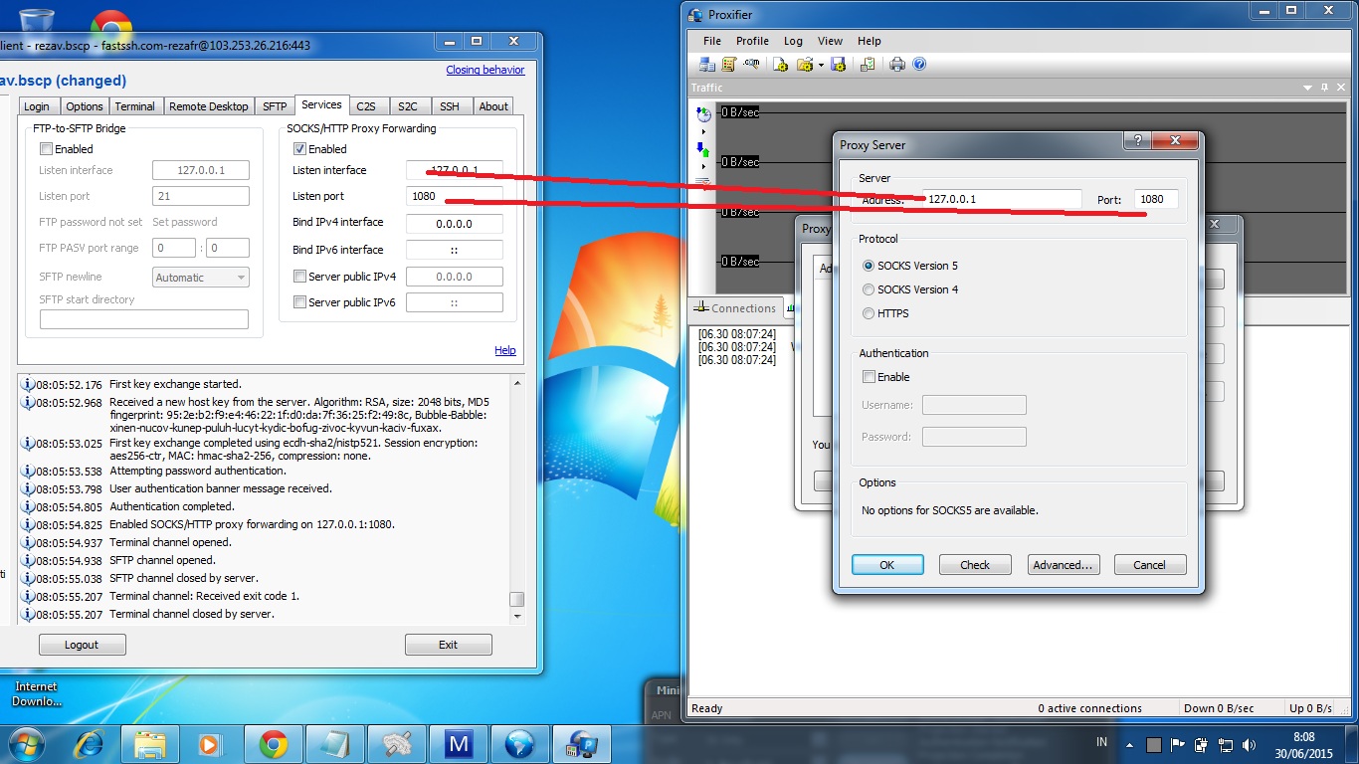
Task: Click the question mark in Proxy Server titlebar
Action: tap(1136, 140)
